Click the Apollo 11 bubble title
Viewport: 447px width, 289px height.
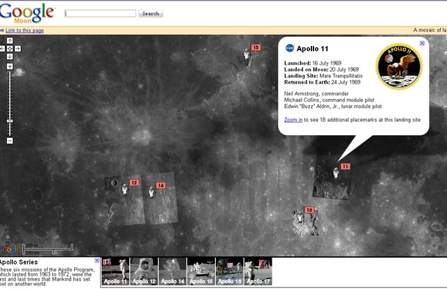[312, 49]
